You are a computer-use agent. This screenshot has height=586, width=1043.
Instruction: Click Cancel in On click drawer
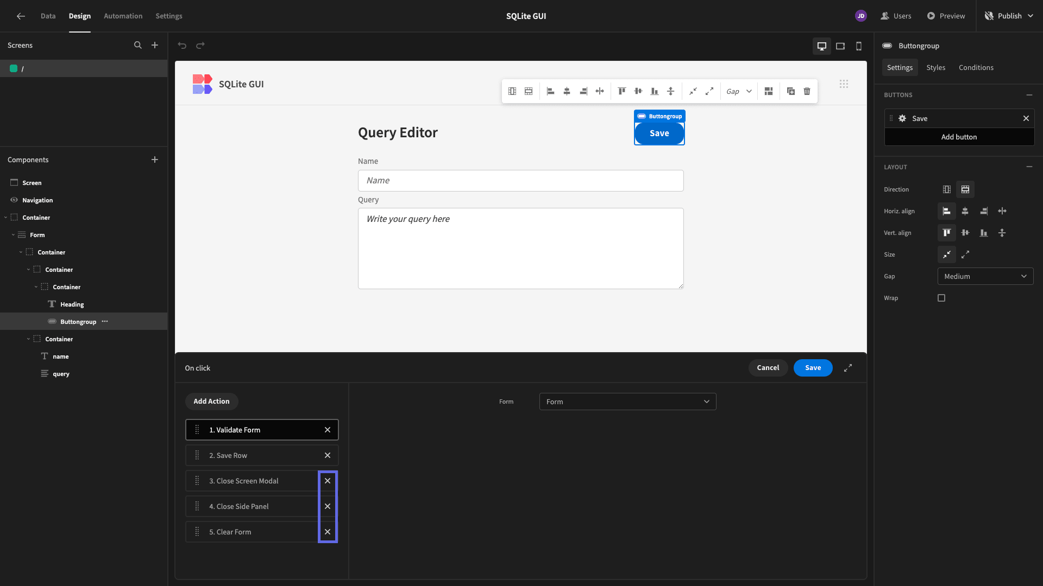tap(768, 368)
